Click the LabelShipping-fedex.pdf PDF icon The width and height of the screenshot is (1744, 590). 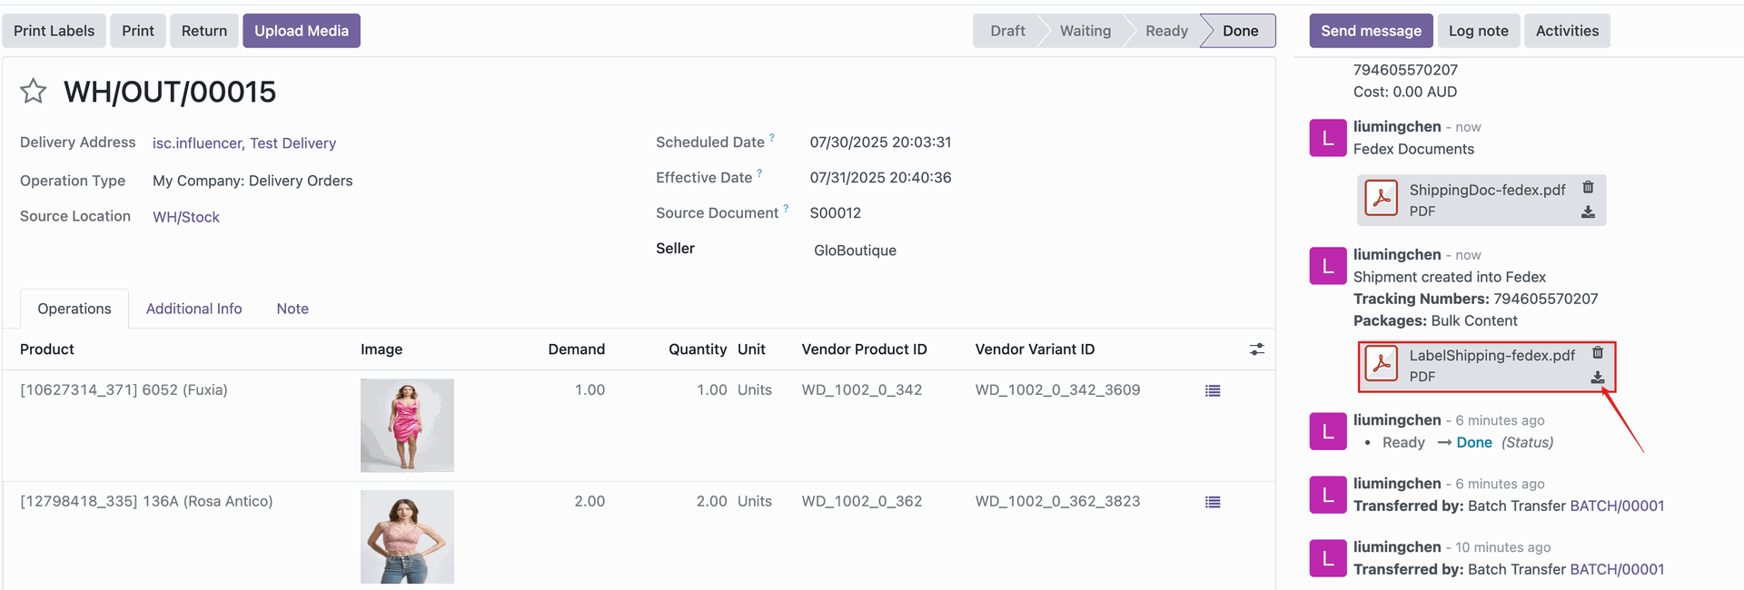click(x=1382, y=365)
